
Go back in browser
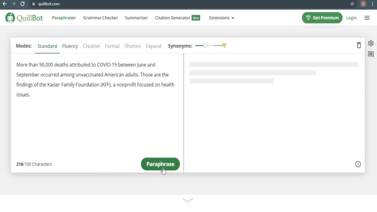click(x=5, y=4)
